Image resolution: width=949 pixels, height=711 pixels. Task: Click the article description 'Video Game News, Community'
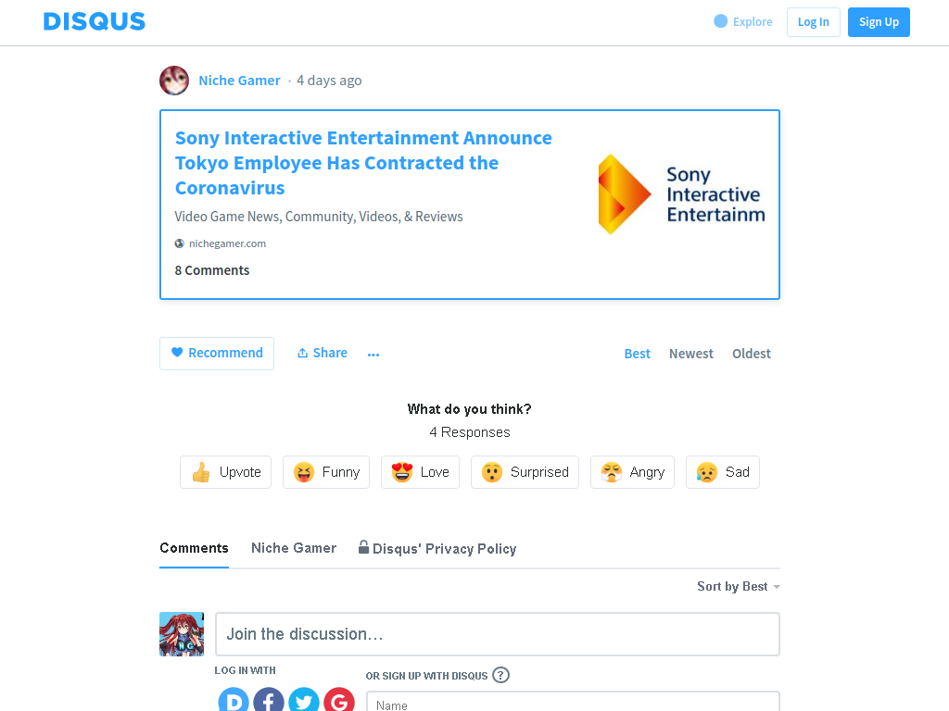pyautogui.click(x=319, y=217)
